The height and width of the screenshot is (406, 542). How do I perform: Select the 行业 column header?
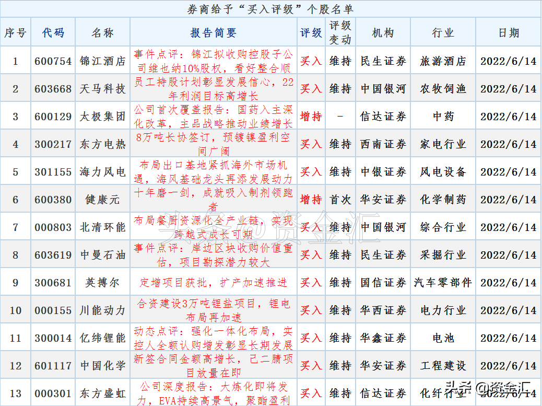coord(443,32)
